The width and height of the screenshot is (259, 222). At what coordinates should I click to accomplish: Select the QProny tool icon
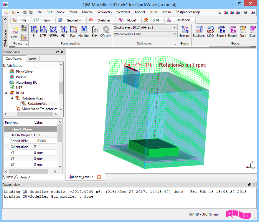point(105,31)
